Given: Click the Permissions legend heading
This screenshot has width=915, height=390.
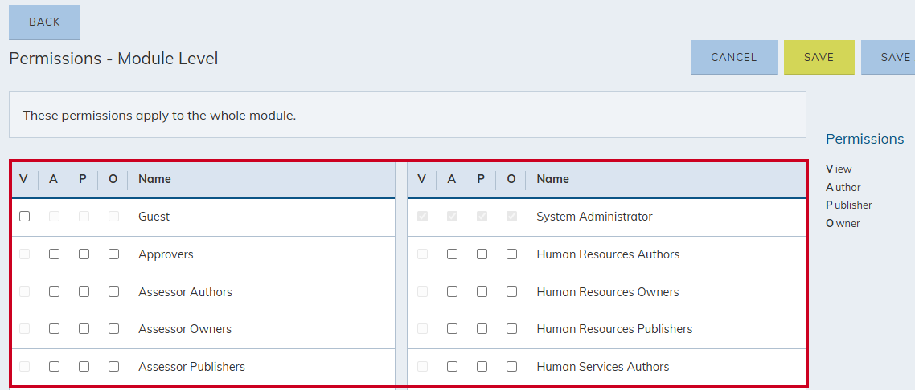Looking at the screenshot, I should tap(865, 139).
